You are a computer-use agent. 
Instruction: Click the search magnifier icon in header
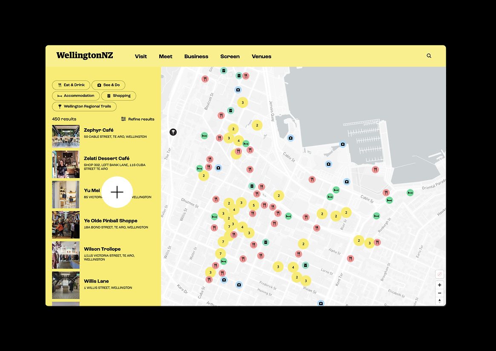point(429,56)
